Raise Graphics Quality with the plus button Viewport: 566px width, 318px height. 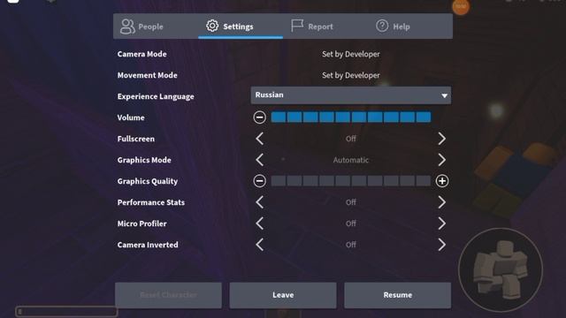442,181
